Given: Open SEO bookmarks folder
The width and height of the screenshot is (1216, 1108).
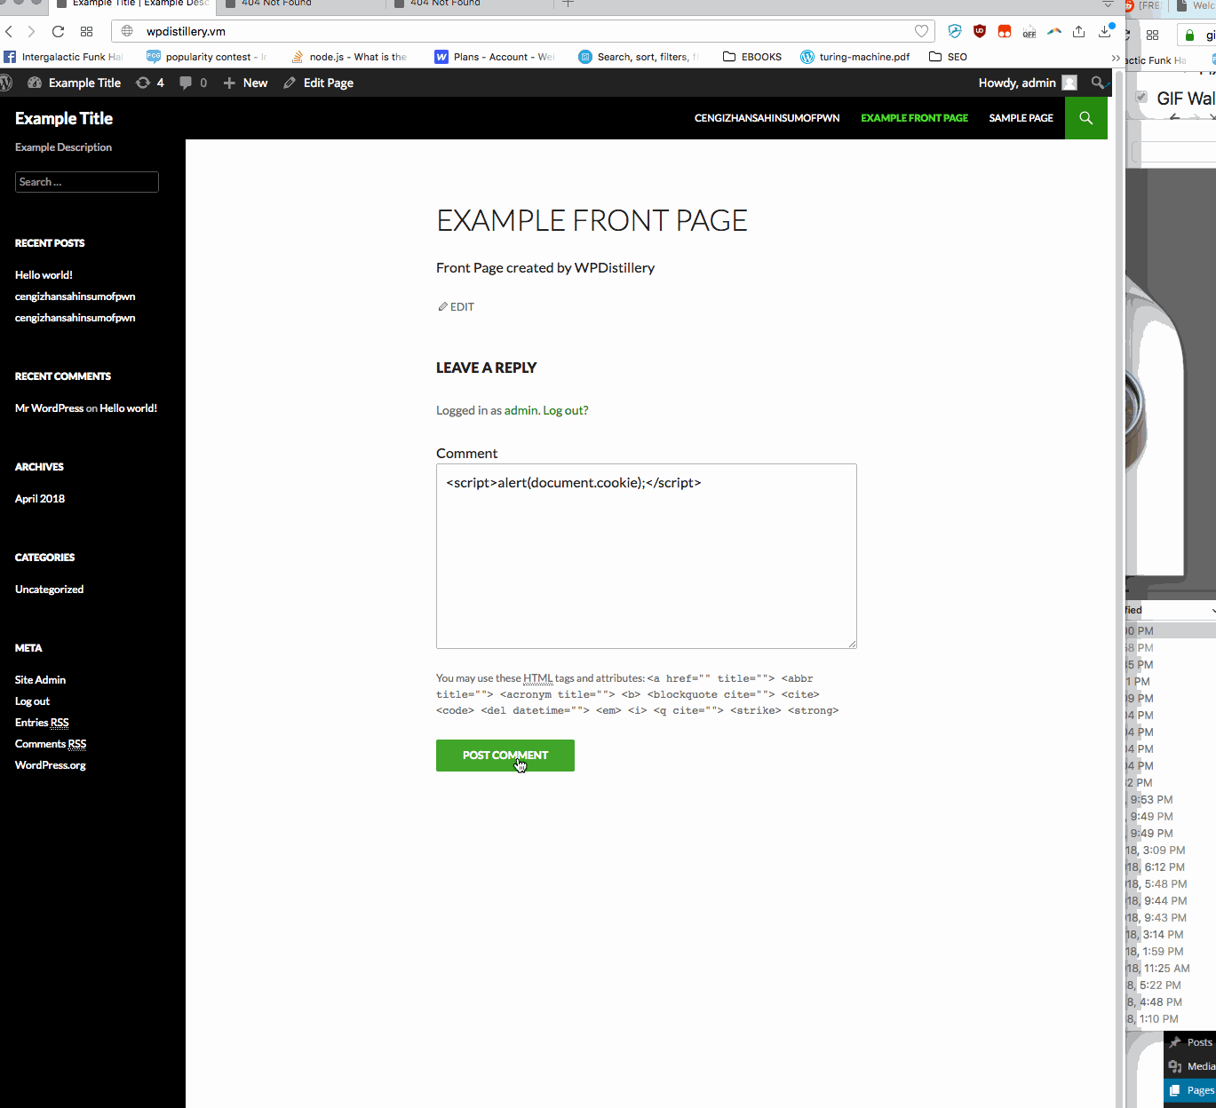Looking at the screenshot, I should (948, 57).
